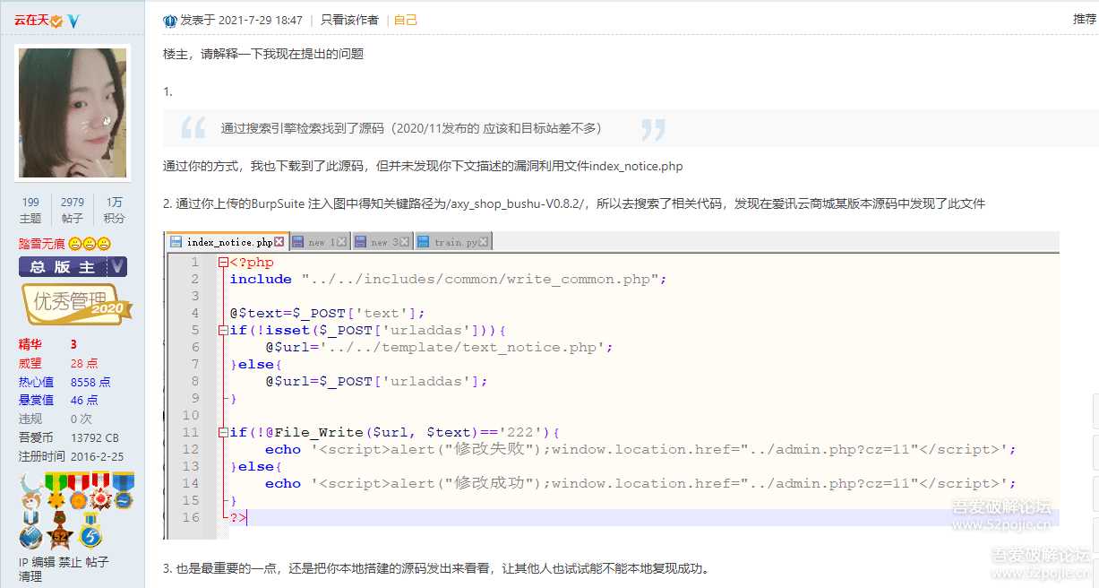Image resolution: width=1099 pixels, height=588 pixels.
Task: Click the 只看该作者 link
Action: 349,20
